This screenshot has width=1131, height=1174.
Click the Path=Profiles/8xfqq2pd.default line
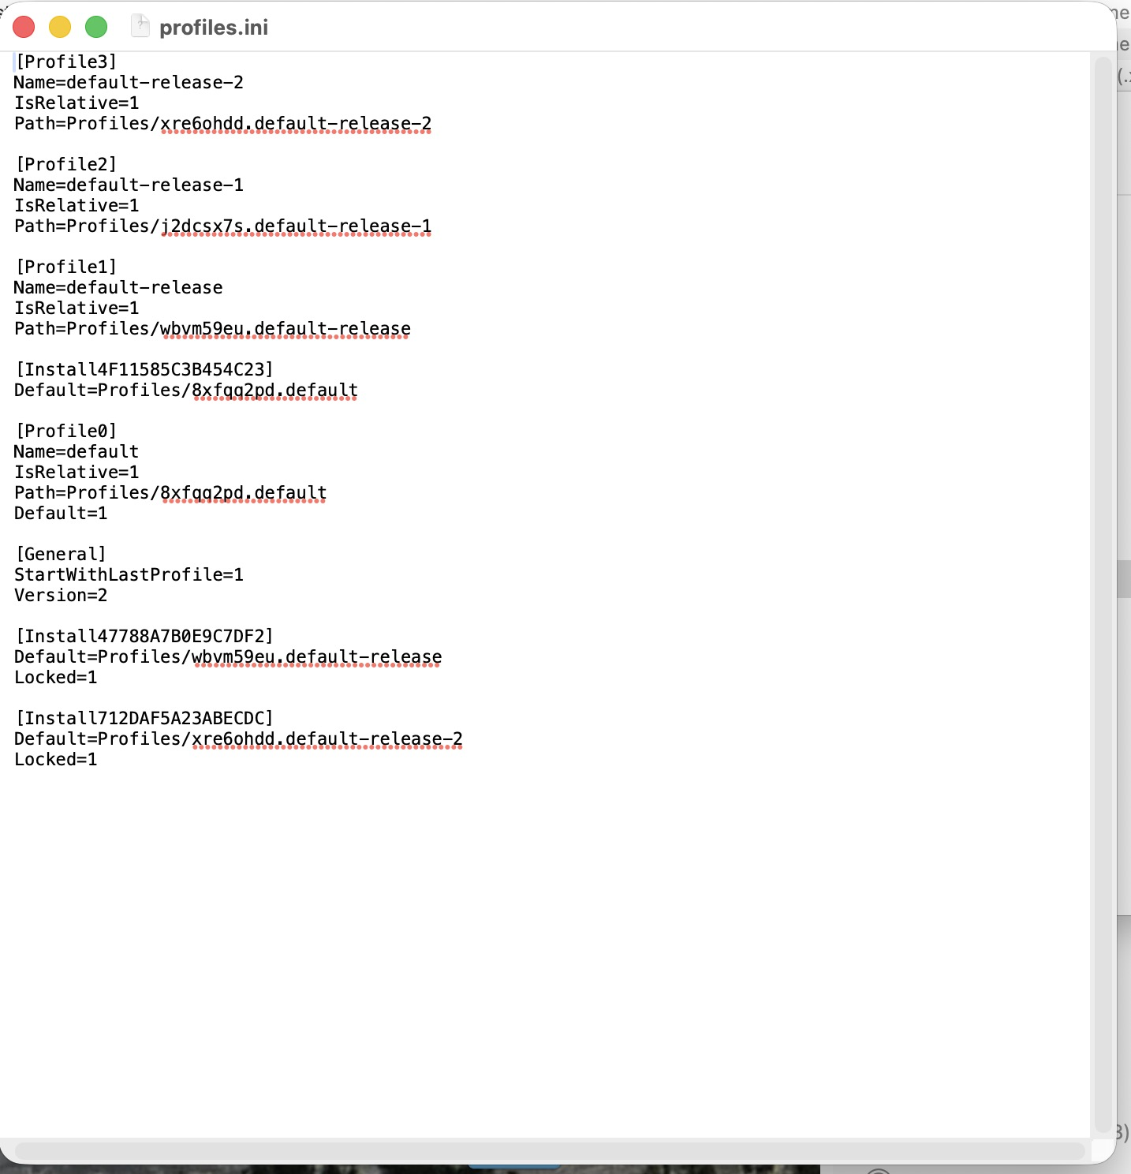point(170,492)
